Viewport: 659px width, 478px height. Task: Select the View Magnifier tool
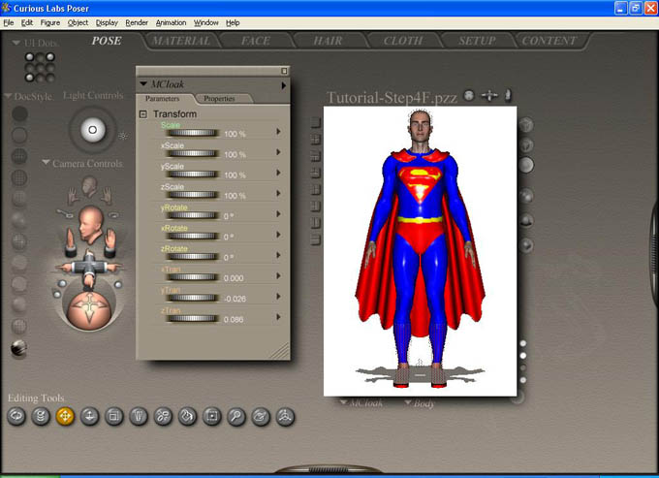click(236, 416)
